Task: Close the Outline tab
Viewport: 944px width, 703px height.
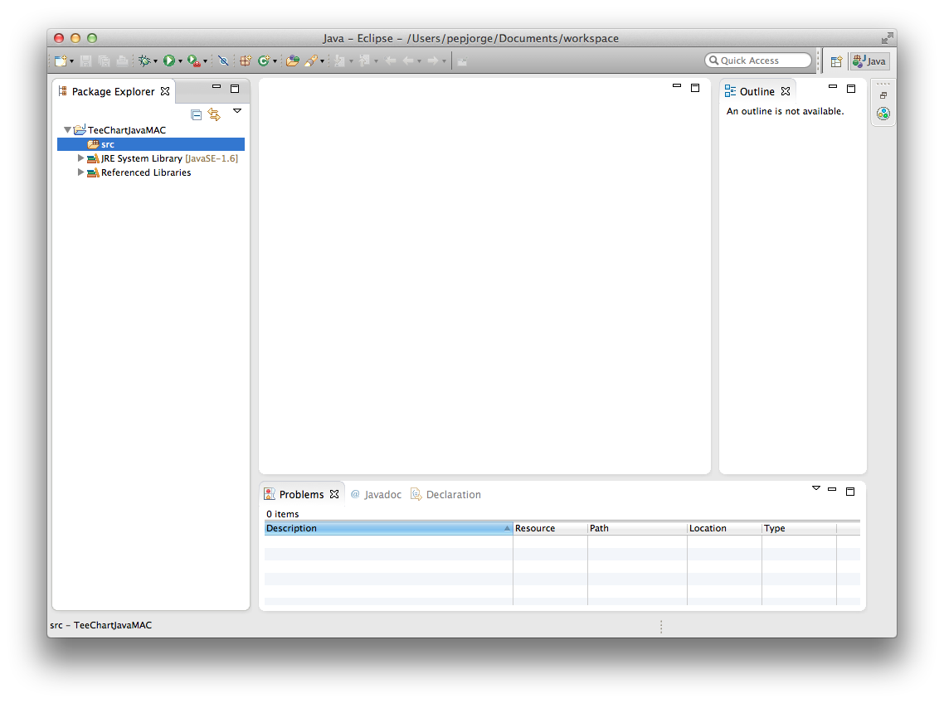Action: coord(786,91)
